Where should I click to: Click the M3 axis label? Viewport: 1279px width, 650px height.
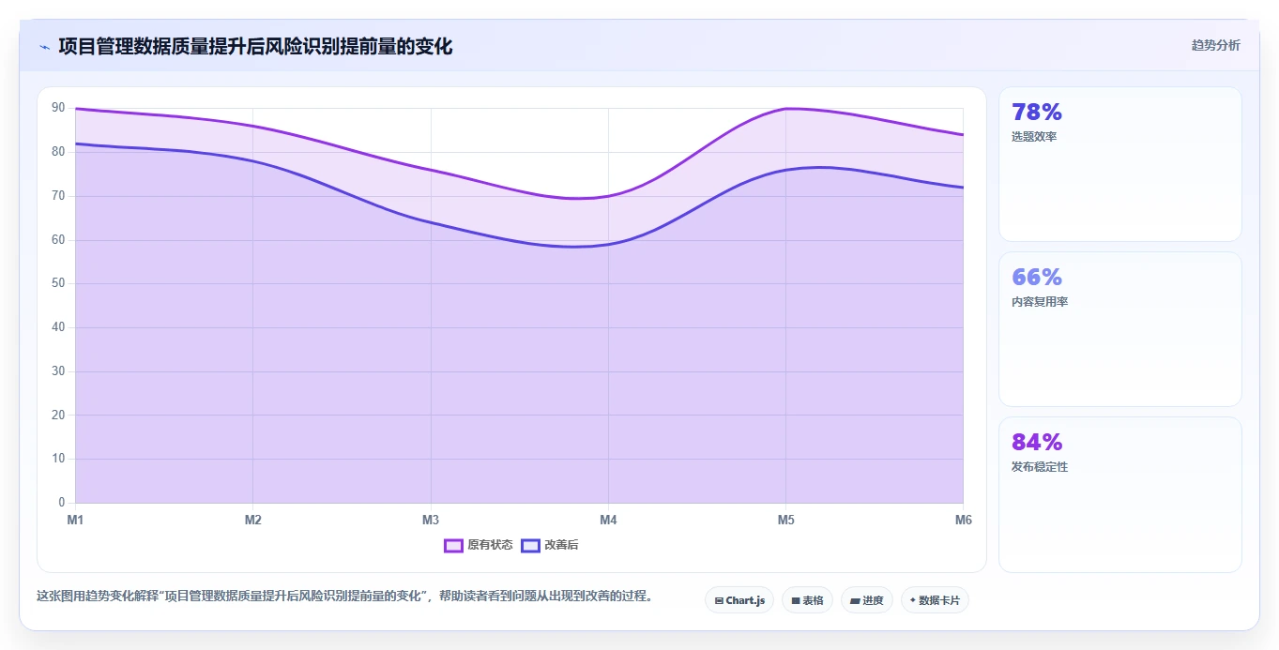431,520
